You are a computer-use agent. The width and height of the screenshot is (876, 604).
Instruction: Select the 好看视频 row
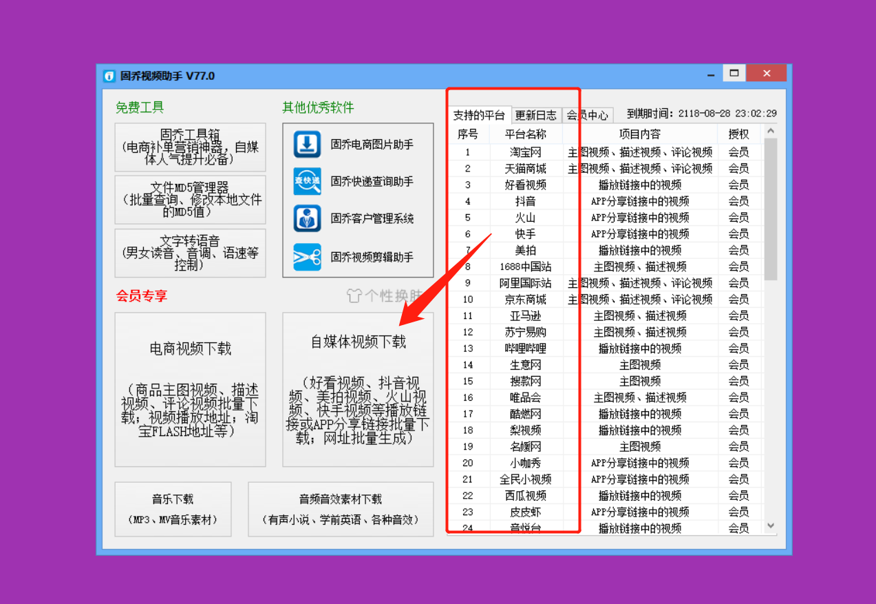(605, 185)
